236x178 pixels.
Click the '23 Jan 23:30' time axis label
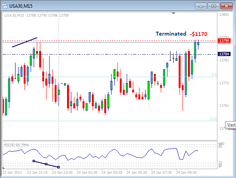coord(62,173)
